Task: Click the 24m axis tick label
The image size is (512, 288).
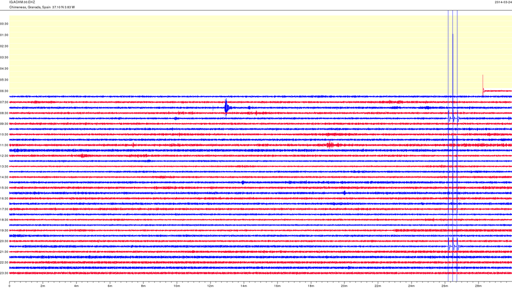Action: pyautogui.click(x=411, y=286)
